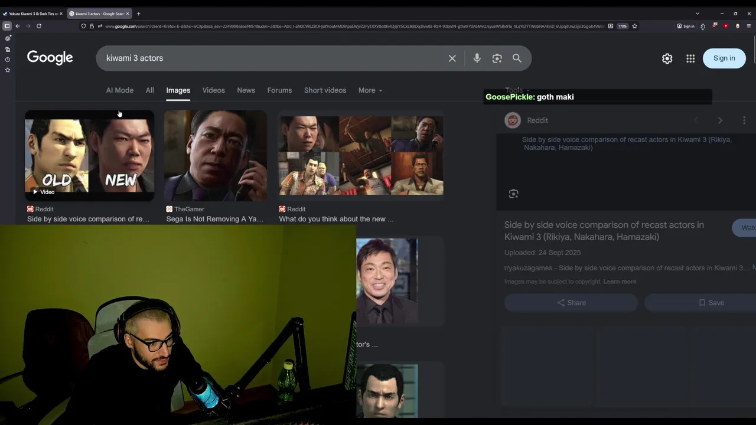
Task: Toggle the Firefox sidebar button
Action: click(x=6, y=26)
